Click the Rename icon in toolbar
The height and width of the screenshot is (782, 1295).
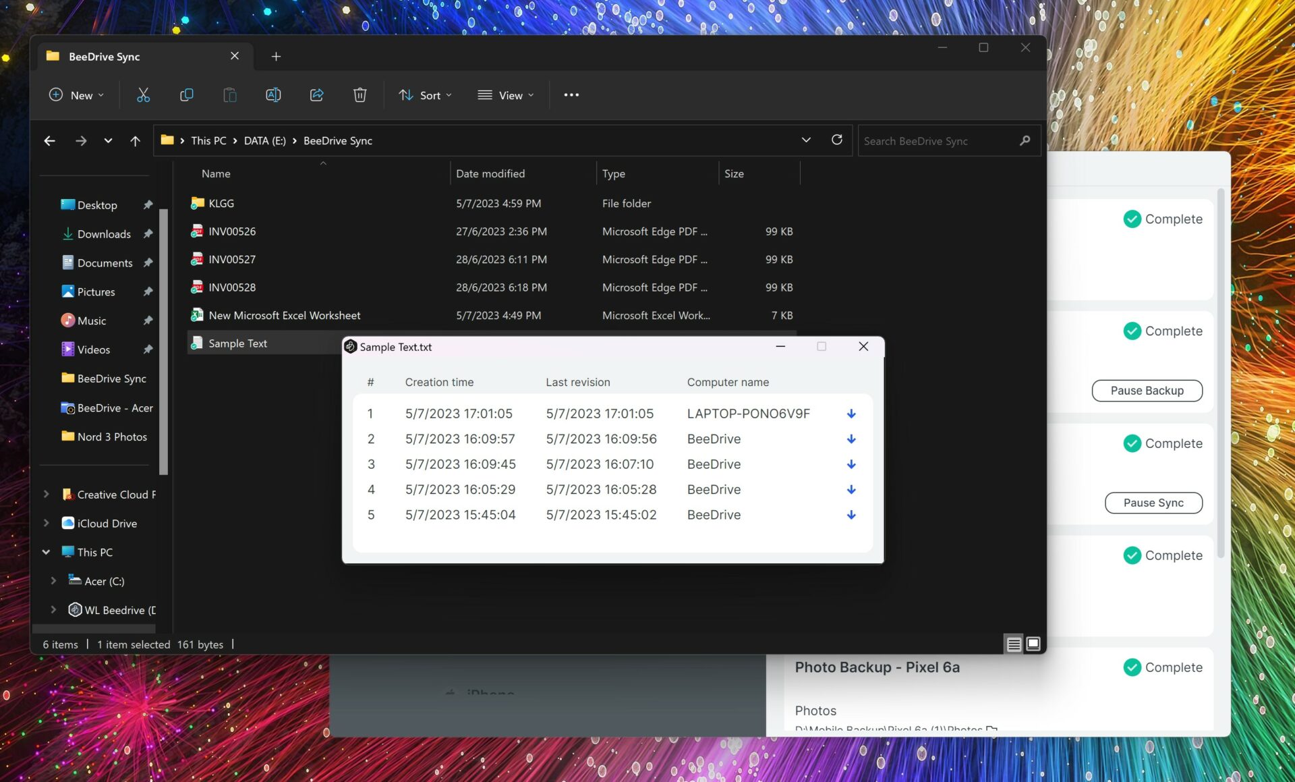[273, 95]
